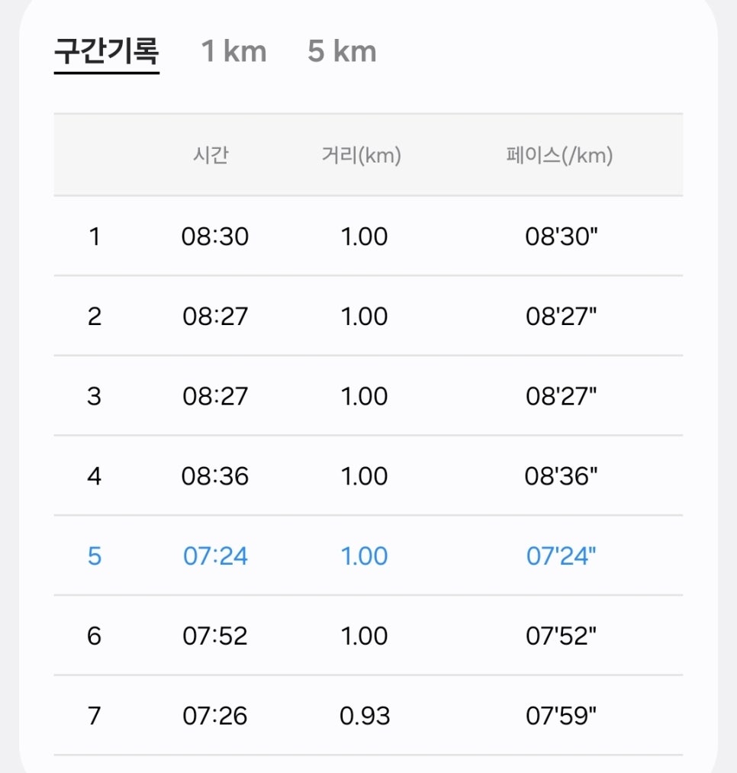Click lap 7 pace 07'59"
Viewport: 737px width, 773px height.
(x=561, y=716)
